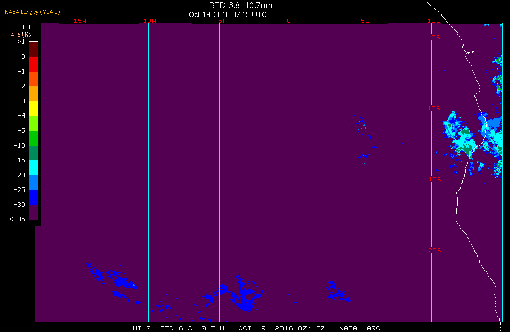Click the light blue -20 to -25 swatch
The height and width of the screenshot is (332, 510).
(34, 182)
